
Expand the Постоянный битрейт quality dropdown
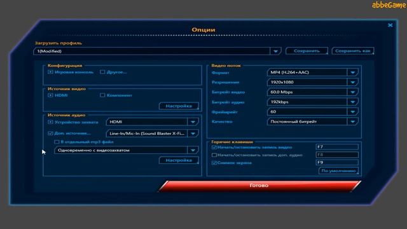tap(352, 121)
